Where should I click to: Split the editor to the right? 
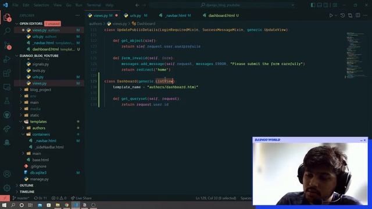tap(358, 16)
